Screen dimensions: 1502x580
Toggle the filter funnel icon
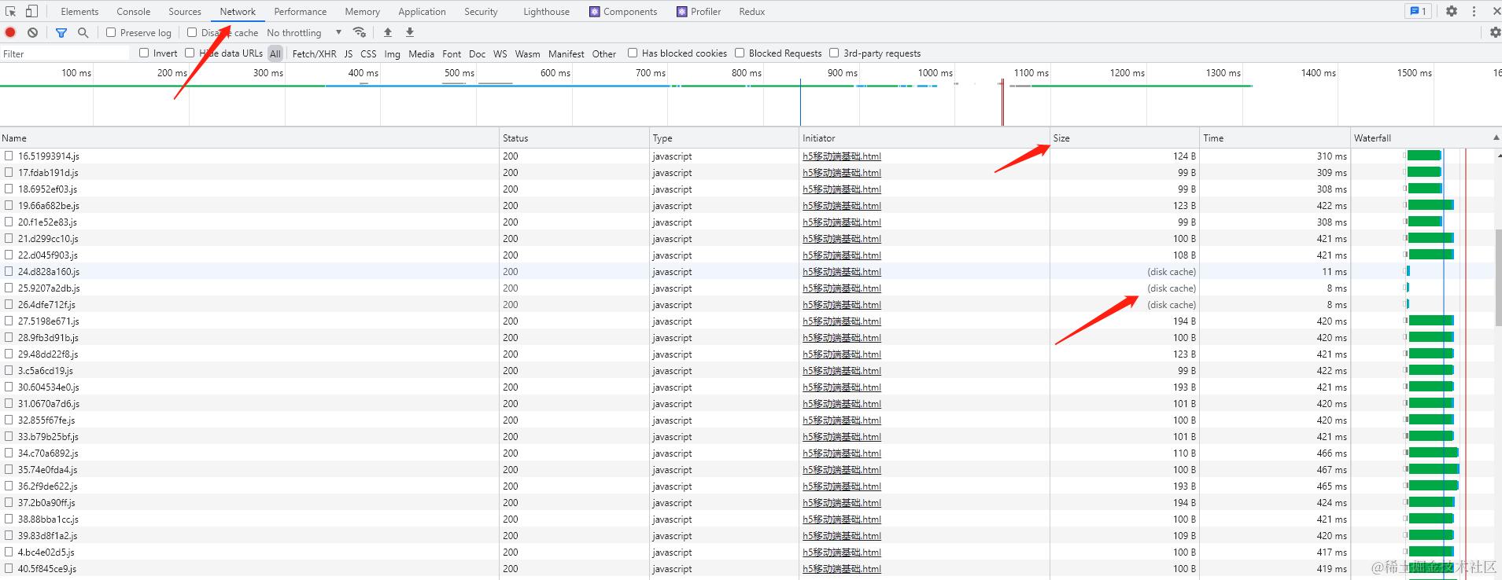click(61, 32)
